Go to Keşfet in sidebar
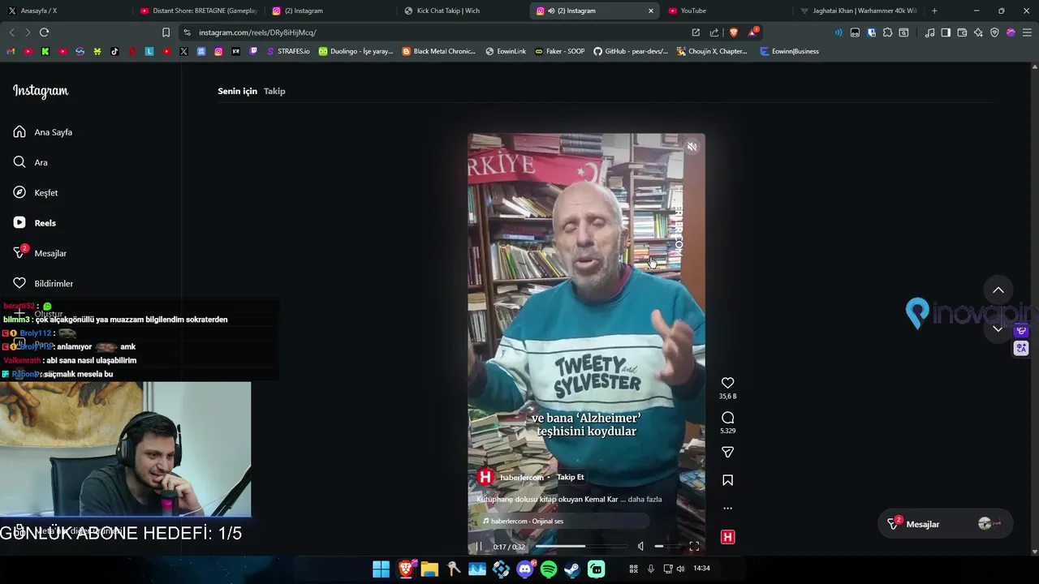This screenshot has width=1039, height=584. pyautogui.click(x=36, y=192)
